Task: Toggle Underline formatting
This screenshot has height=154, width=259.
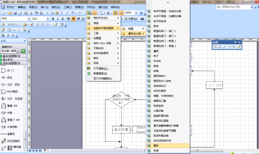Action: tap(62, 19)
